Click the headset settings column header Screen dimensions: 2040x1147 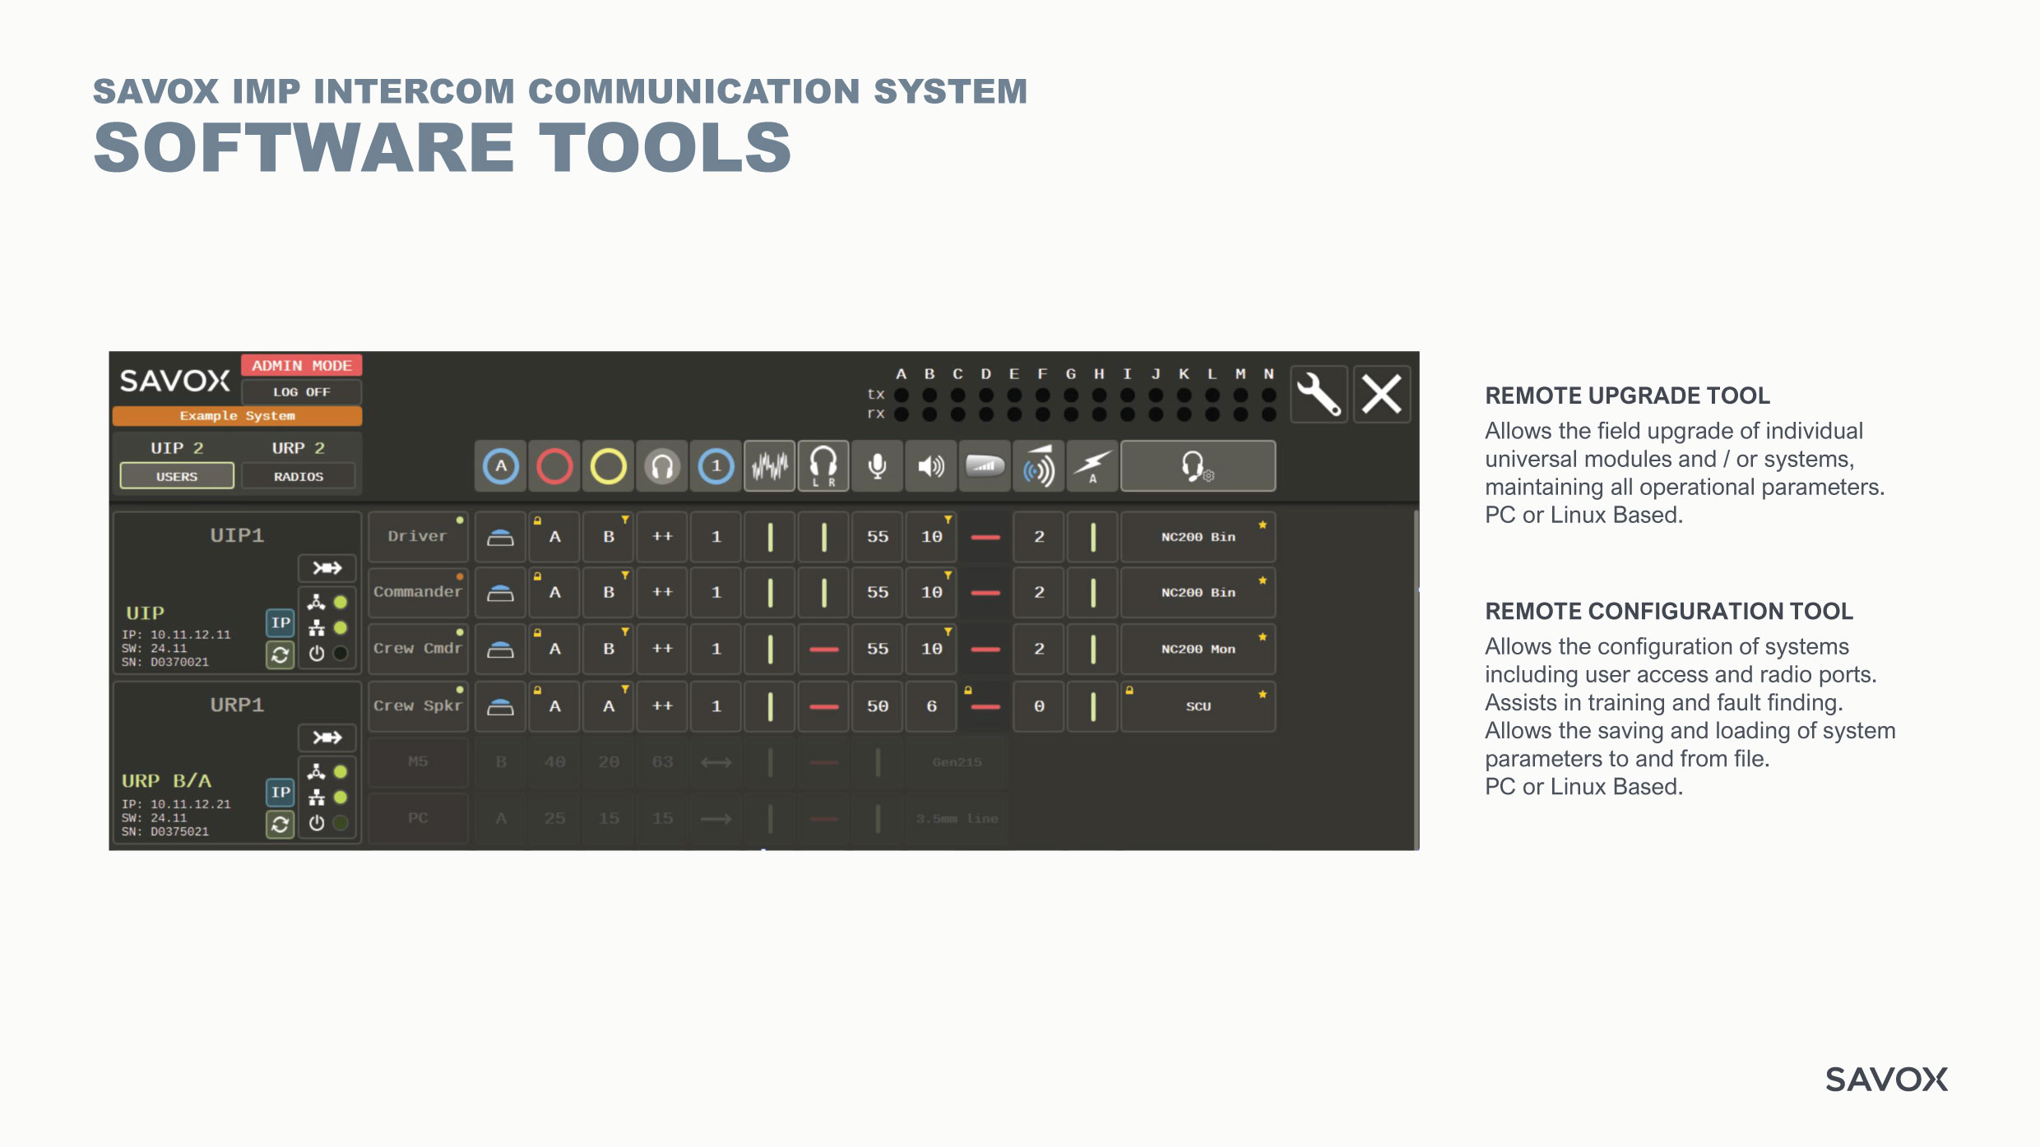[x=1198, y=467]
